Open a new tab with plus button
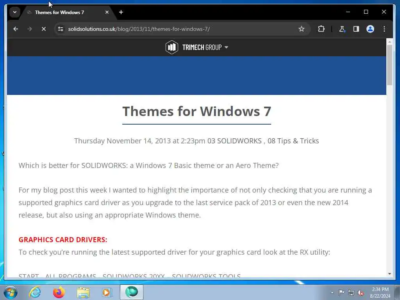The image size is (400, 300). click(121, 12)
